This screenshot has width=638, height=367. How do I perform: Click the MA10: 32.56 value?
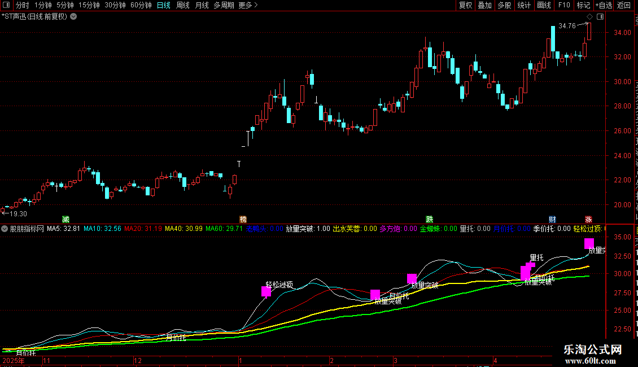pos(102,229)
